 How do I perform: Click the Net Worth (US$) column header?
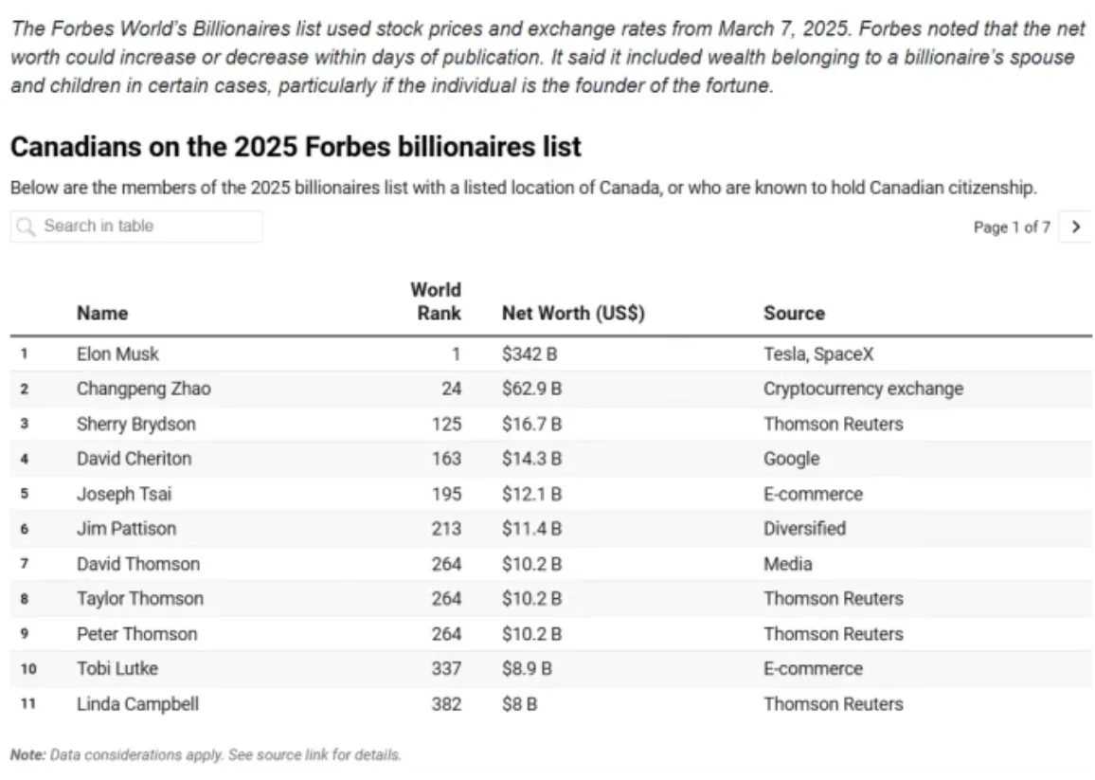pos(573,313)
